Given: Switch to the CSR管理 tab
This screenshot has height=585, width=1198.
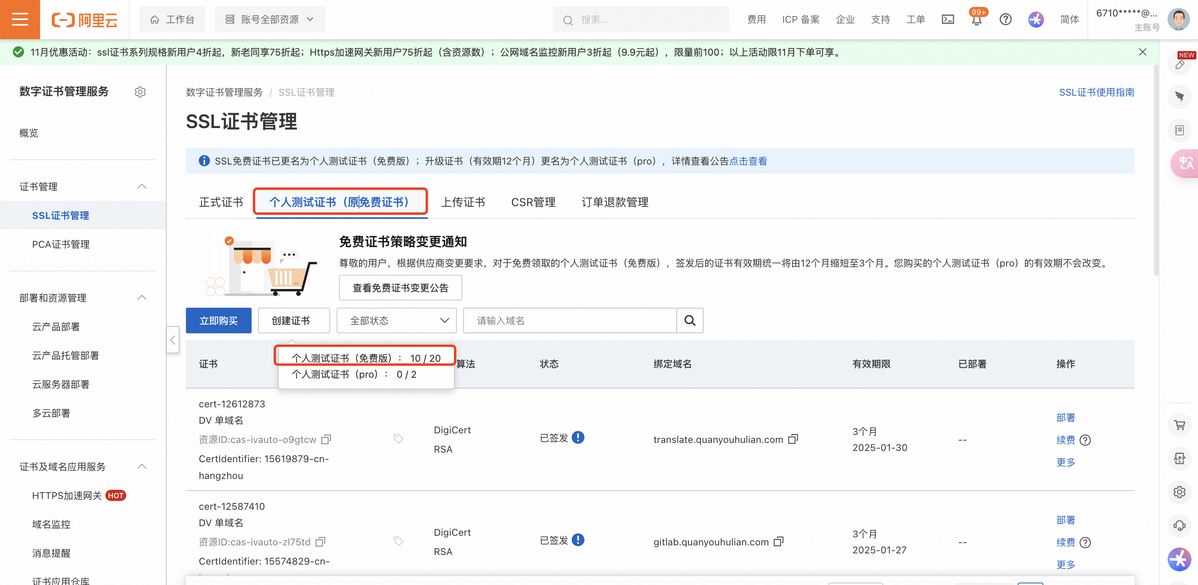Looking at the screenshot, I should (533, 202).
